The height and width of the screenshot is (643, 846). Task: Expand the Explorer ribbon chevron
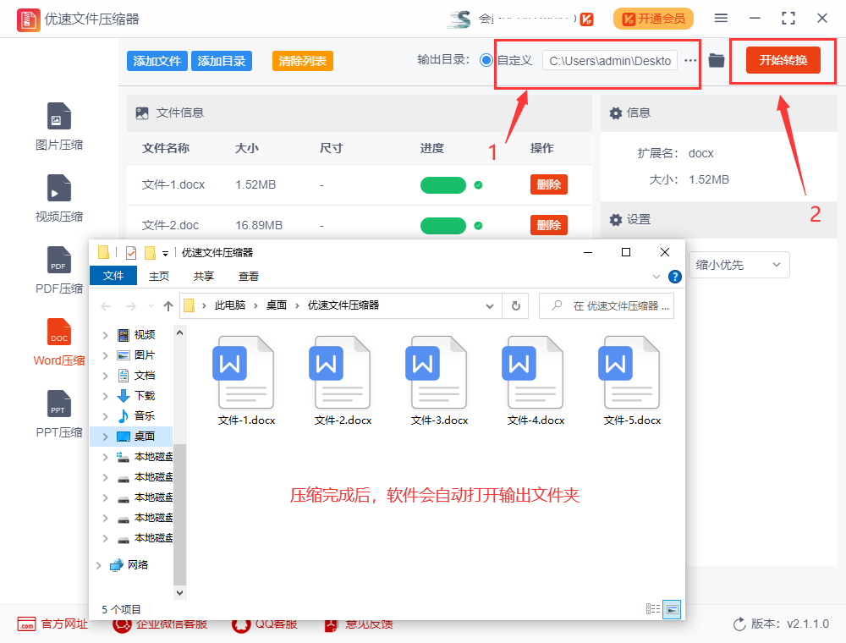[x=656, y=277]
